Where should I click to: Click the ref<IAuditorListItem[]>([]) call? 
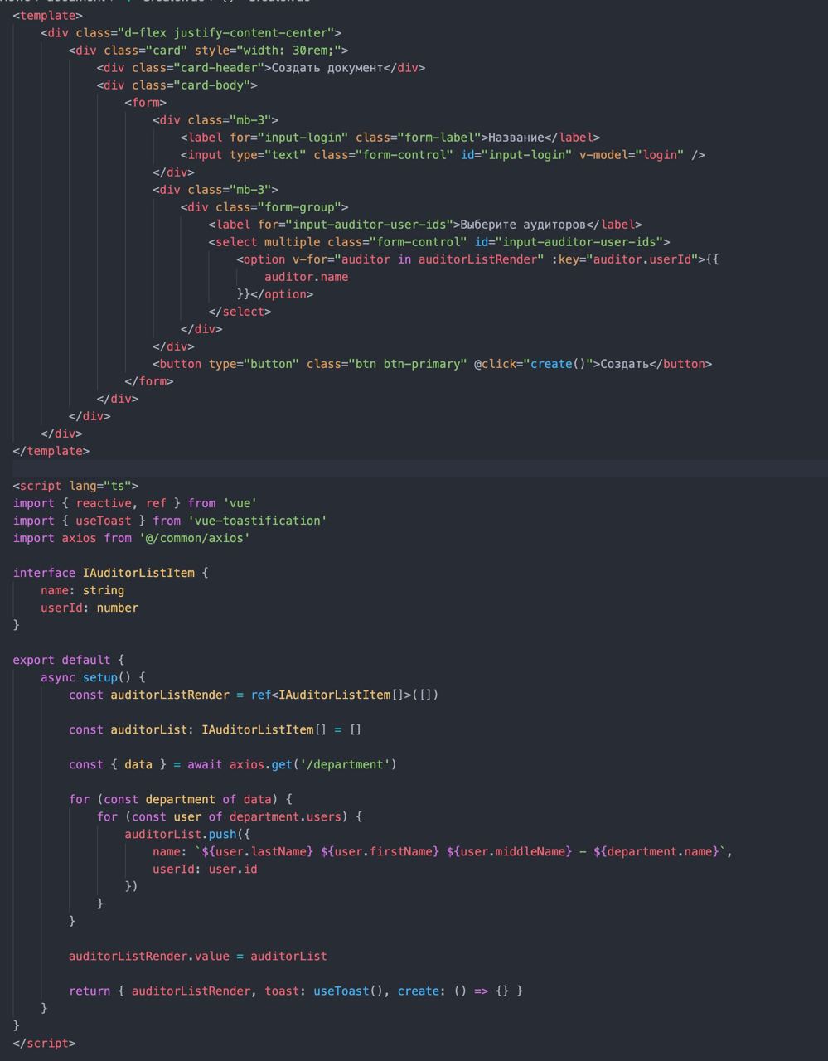pos(345,695)
